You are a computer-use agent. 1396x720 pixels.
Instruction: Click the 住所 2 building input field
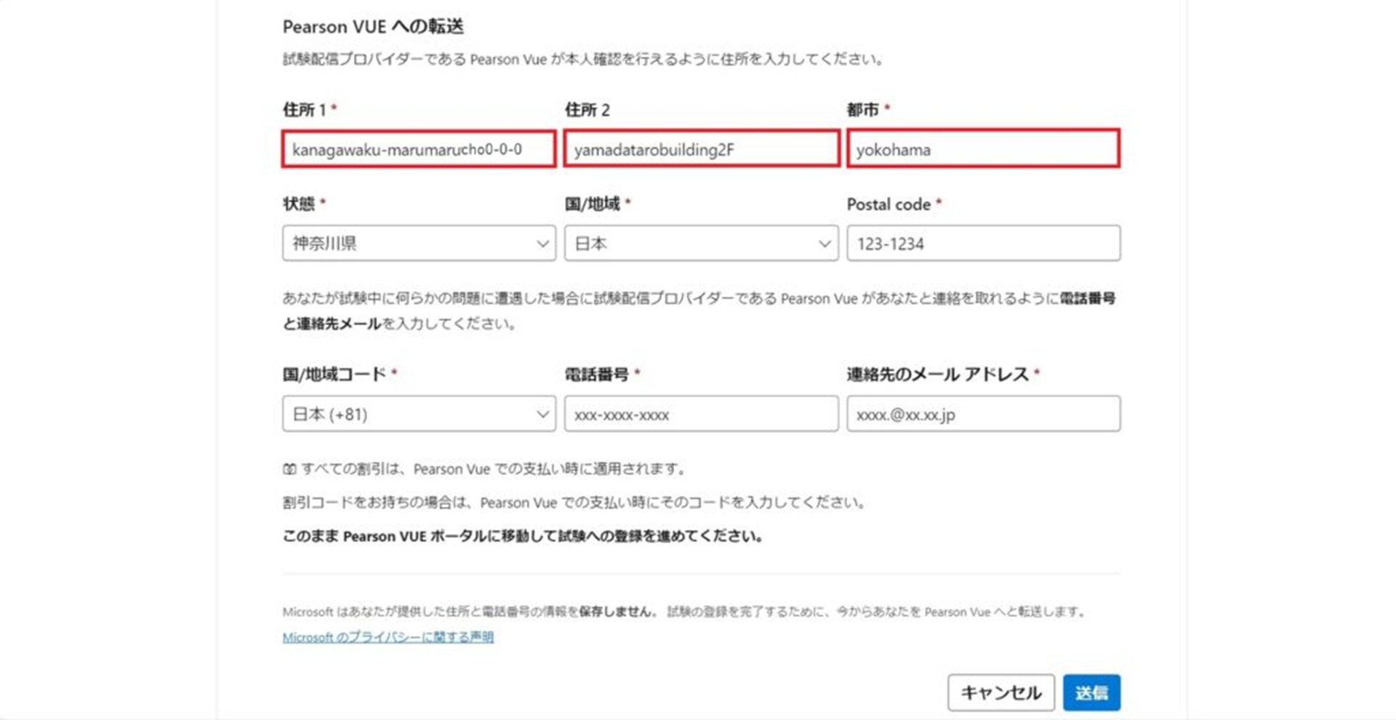702,149
